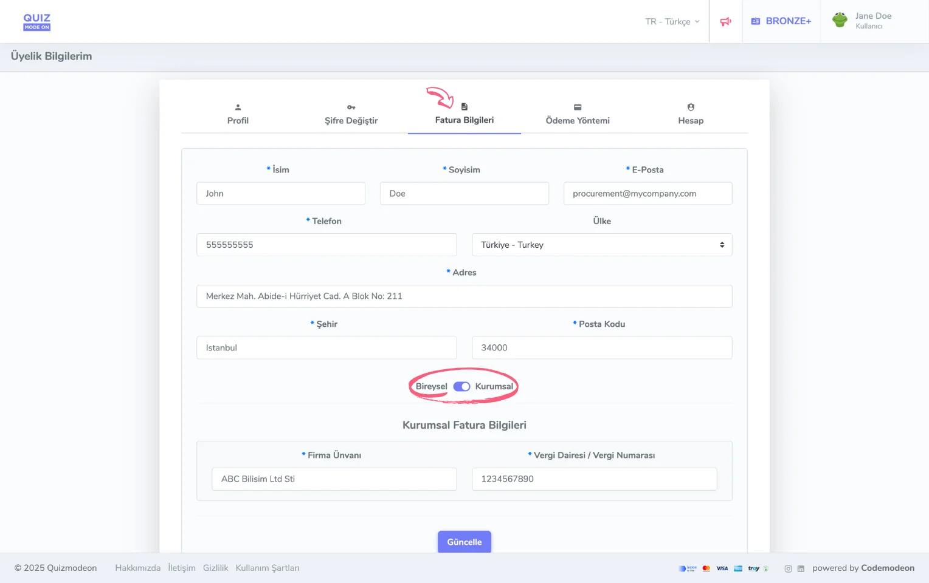929x583 pixels.
Task: Open the Ülke country dropdown
Action: click(x=601, y=245)
